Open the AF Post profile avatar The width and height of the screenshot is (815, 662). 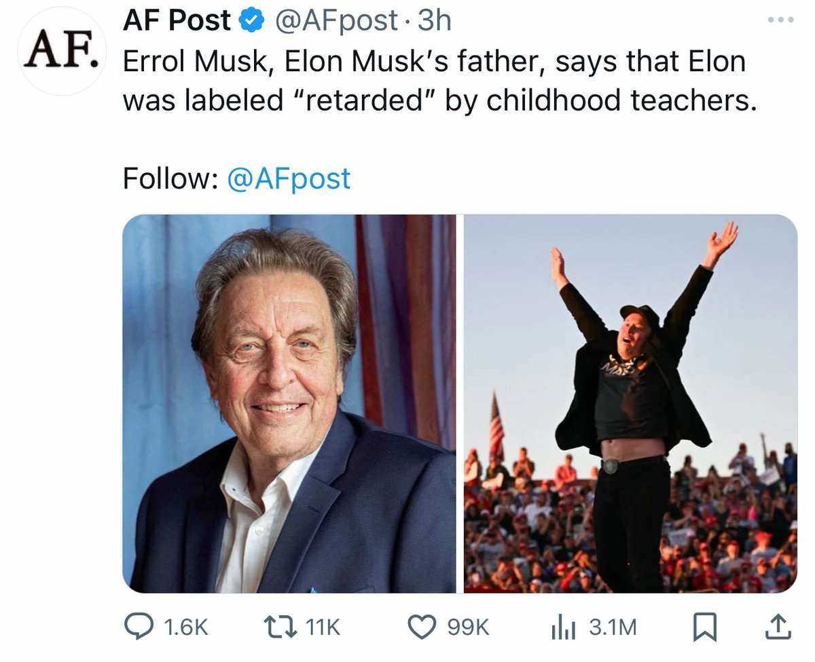pos(60,52)
